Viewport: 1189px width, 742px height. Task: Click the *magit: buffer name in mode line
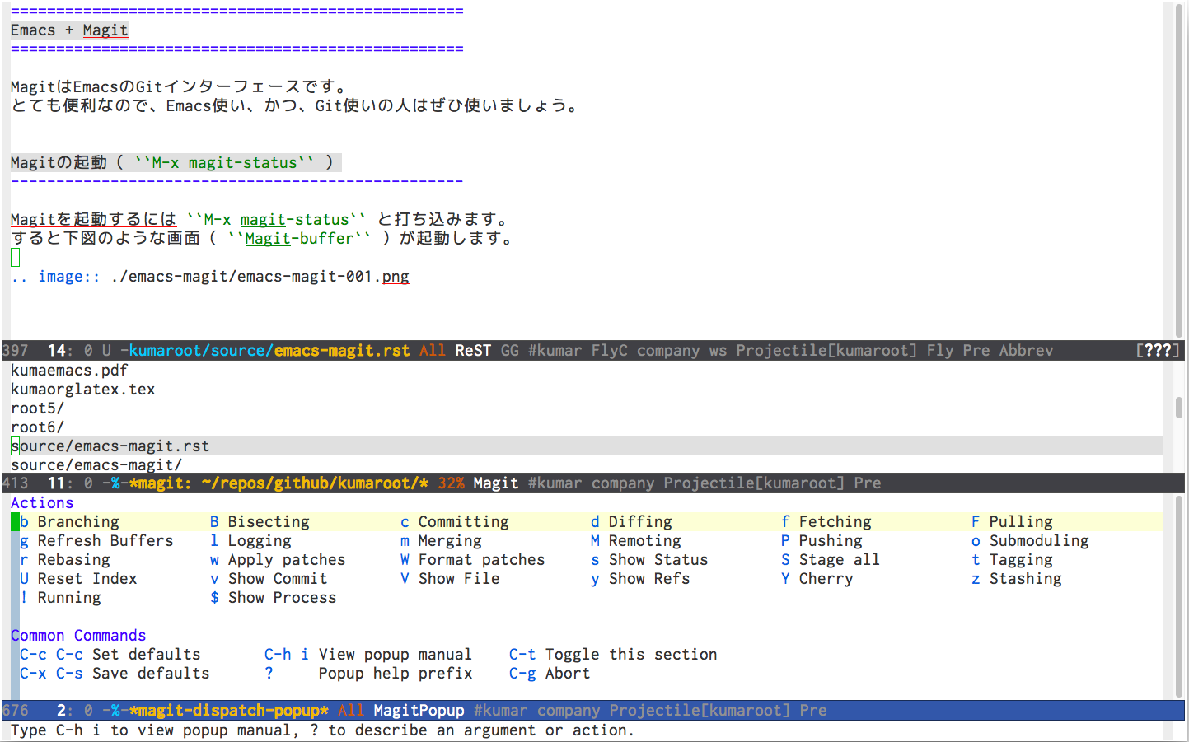click(278, 483)
